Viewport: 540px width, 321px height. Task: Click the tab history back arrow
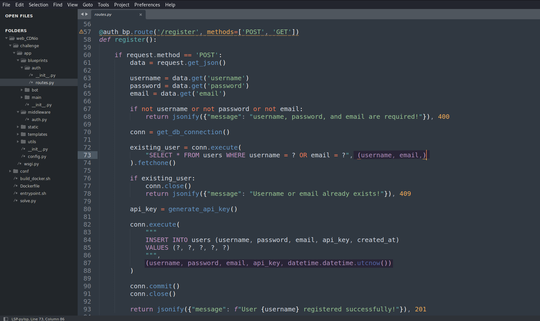[x=82, y=14]
